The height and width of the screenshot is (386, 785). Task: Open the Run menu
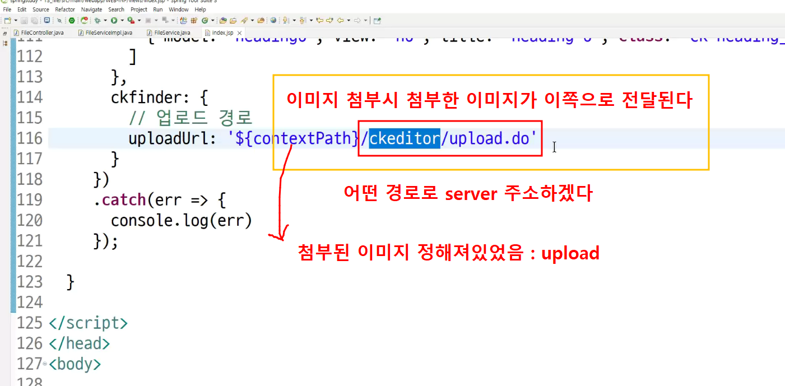[158, 10]
